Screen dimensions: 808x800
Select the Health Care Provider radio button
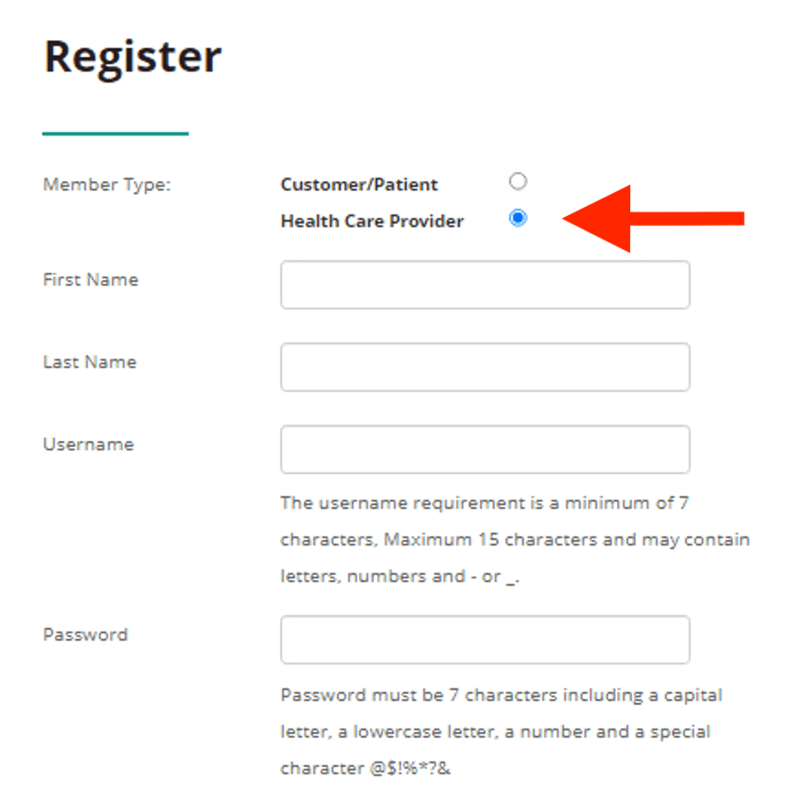tap(519, 218)
